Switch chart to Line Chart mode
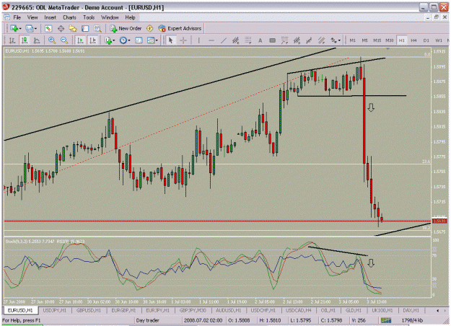 click(x=37, y=40)
